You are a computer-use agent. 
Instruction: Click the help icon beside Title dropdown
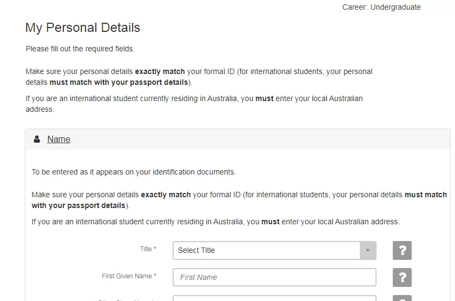402,250
